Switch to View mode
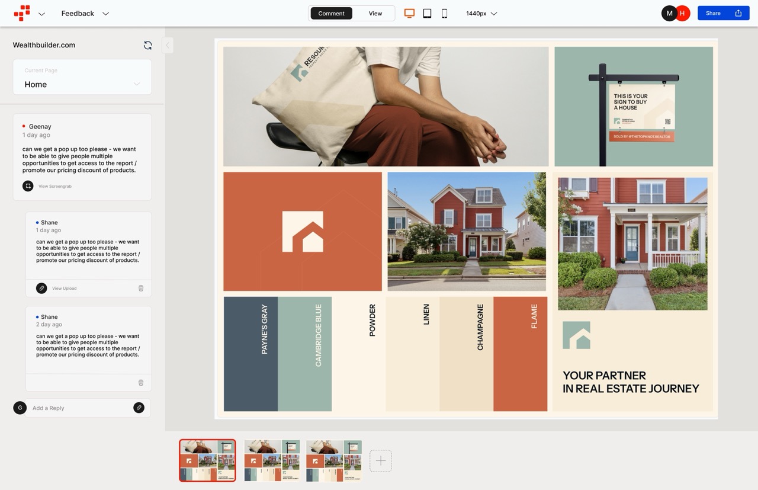 [x=375, y=13]
